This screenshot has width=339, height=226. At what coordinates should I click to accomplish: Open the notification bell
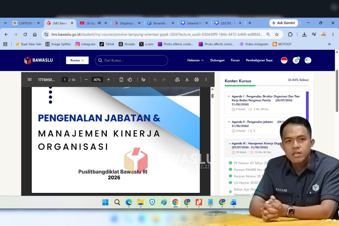[x=296, y=60]
